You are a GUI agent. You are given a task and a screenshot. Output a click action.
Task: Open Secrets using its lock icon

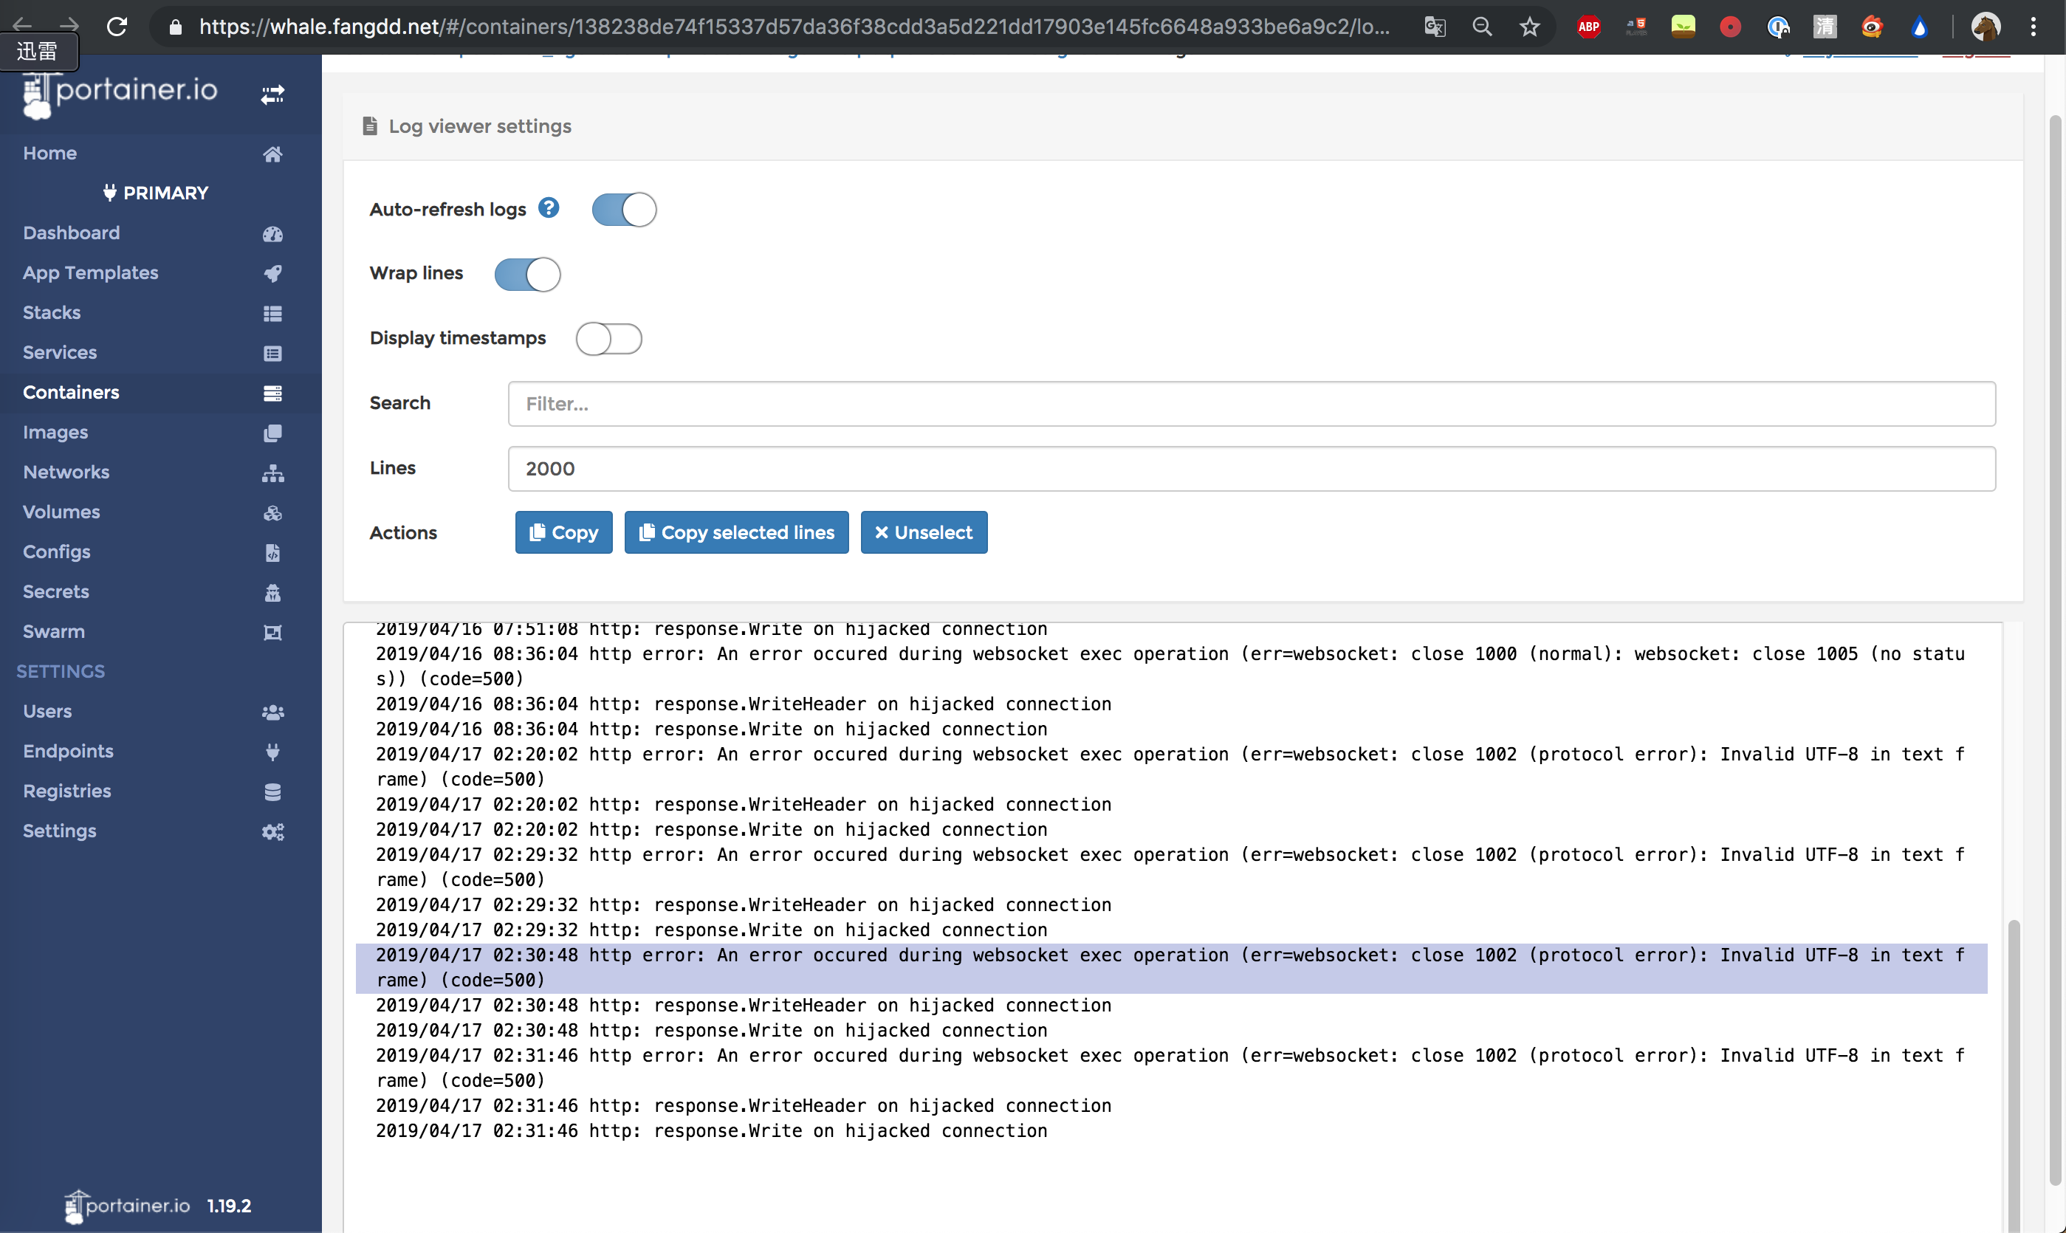273,592
